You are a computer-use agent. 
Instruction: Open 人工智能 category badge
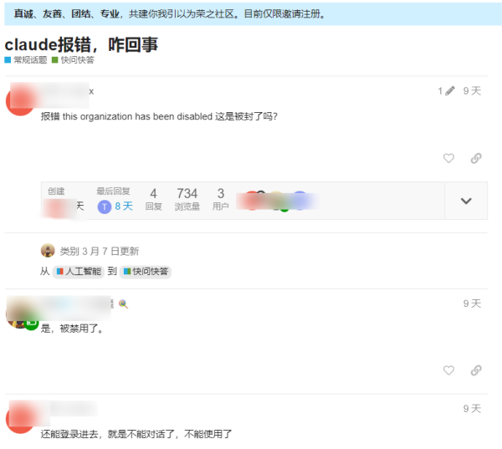(x=79, y=272)
